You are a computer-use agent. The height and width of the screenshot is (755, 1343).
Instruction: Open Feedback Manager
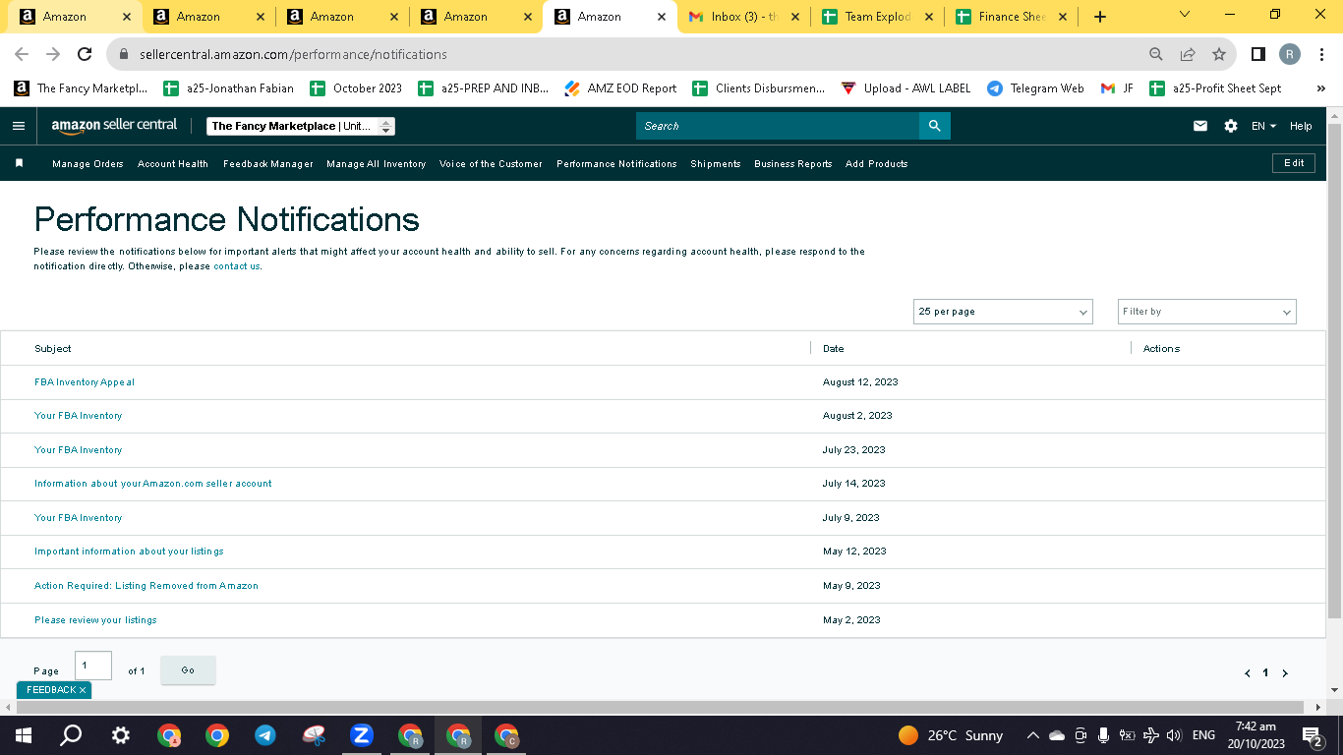pos(268,164)
